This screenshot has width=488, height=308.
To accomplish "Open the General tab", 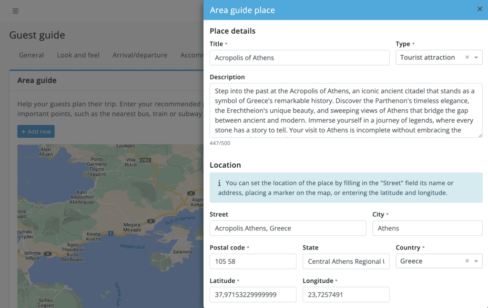I will (x=31, y=55).
